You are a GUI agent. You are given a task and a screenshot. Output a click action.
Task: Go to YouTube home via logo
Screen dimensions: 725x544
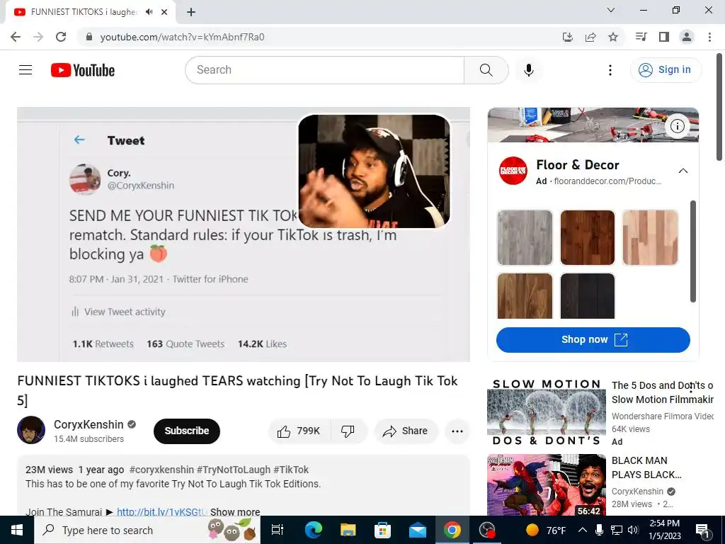(83, 70)
